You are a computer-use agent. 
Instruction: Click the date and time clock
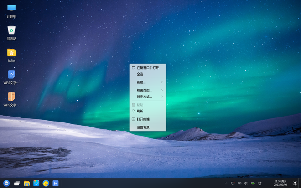pyautogui.click(x=280, y=183)
